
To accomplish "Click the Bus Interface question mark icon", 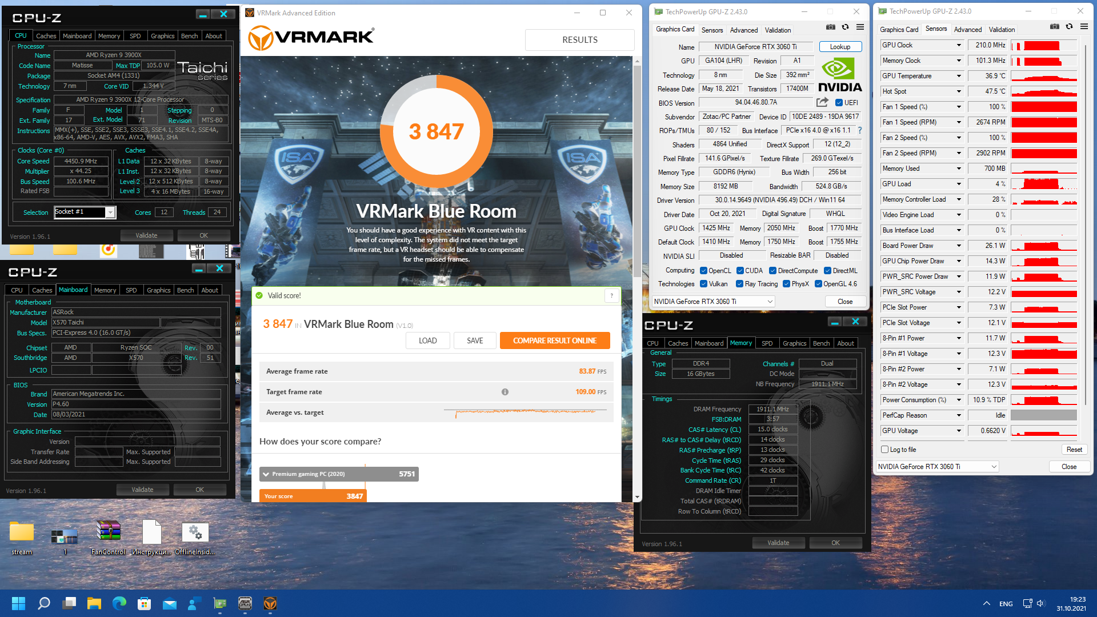I will click(x=859, y=130).
